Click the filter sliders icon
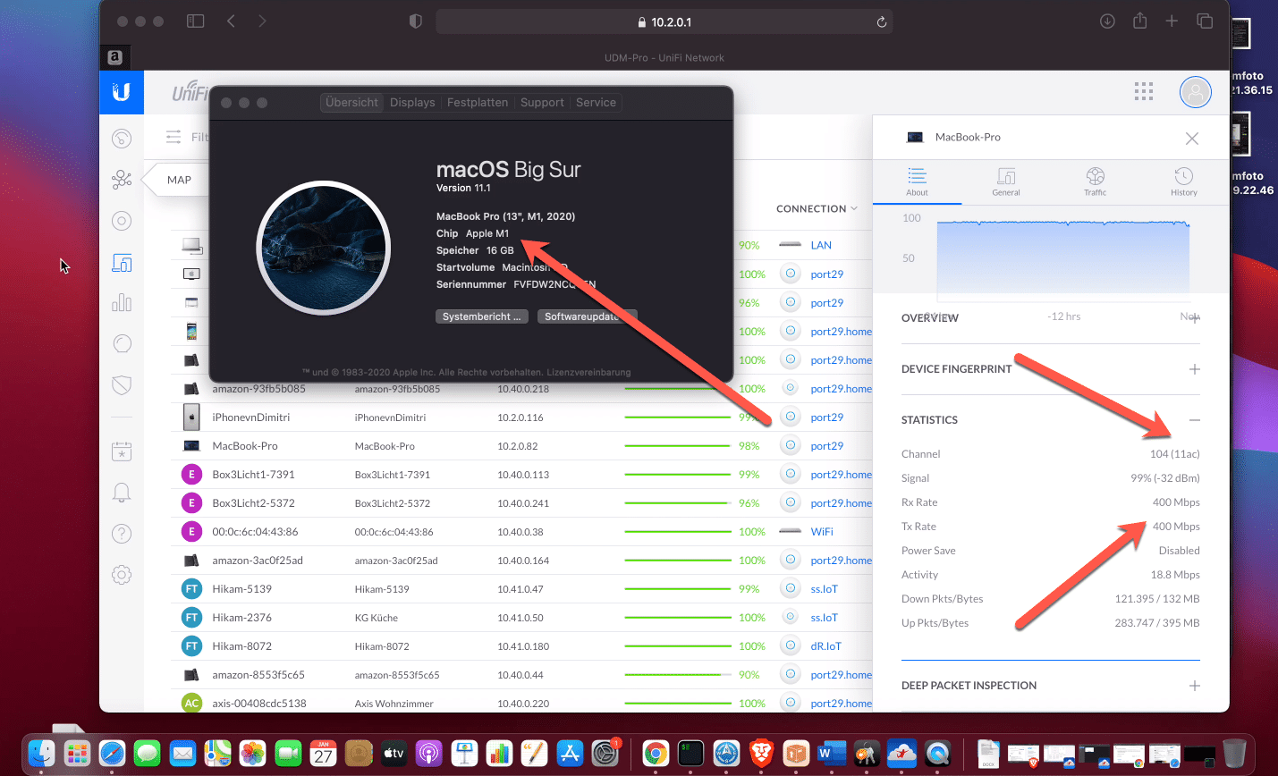Screen dimensions: 1278x776 (x=174, y=137)
